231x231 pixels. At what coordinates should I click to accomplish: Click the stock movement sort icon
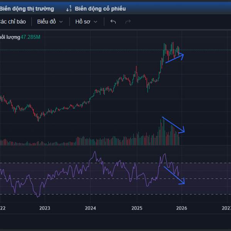[69, 8]
